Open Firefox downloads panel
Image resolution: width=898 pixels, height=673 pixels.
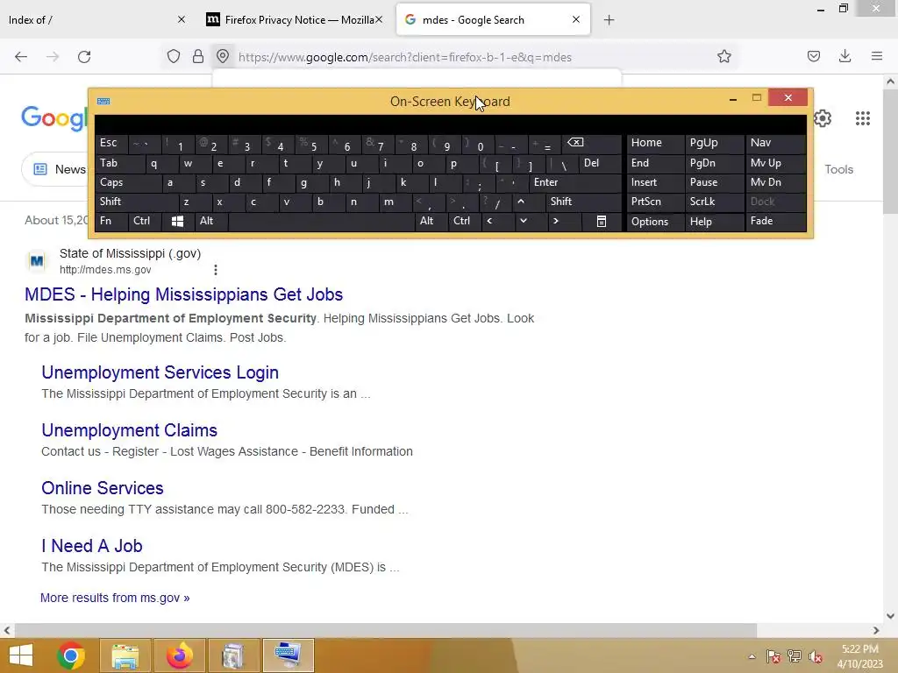[x=845, y=57]
